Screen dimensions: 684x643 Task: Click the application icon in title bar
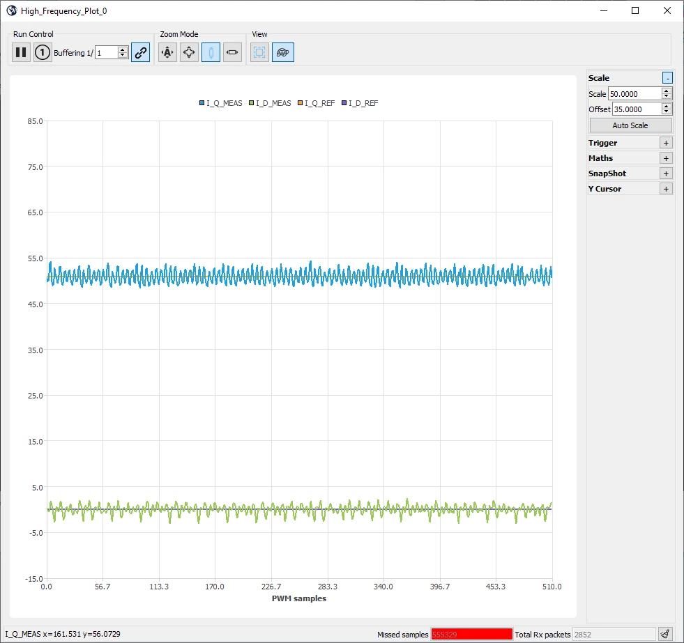pos(12,10)
